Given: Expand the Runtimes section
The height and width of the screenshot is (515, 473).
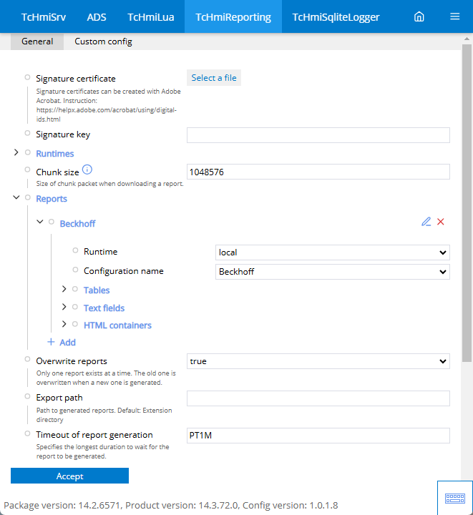Looking at the screenshot, I should click(x=16, y=152).
